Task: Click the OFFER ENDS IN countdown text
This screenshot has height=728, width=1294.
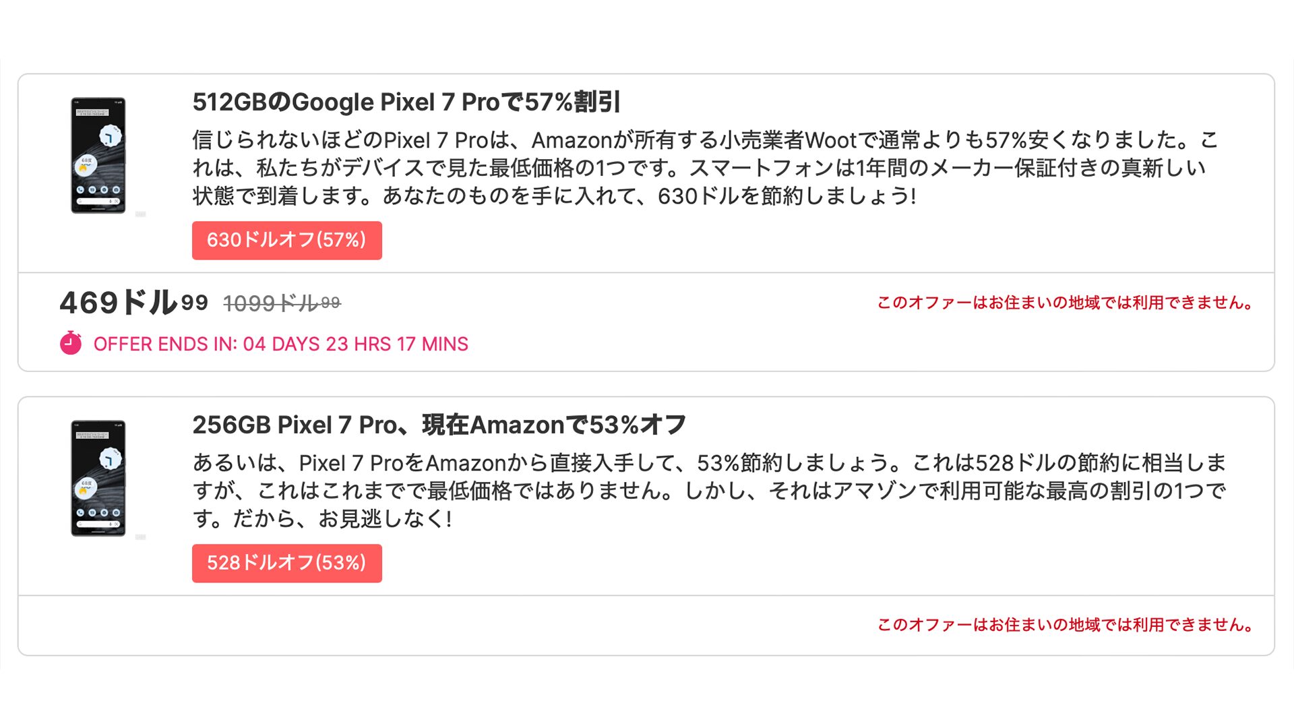Action: coord(280,344)
